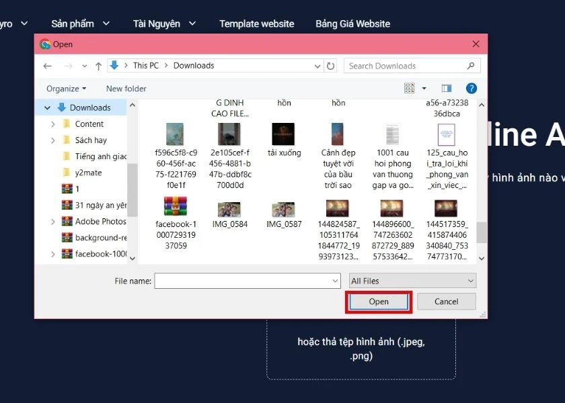Expand the Adobe Photos archive node
Viewport: 565px width, 403px height.
[x=53, y=222]
